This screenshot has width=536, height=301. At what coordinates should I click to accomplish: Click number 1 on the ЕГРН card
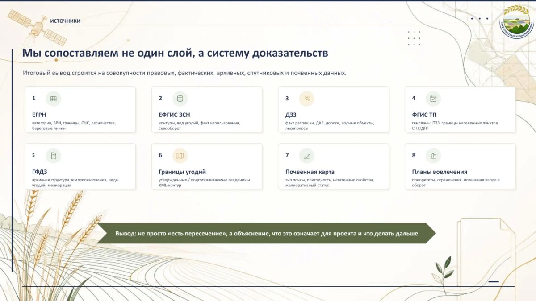[33, 98]
